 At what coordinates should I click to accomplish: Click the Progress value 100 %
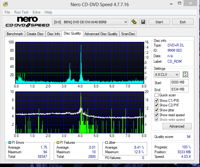click(x=187, y=147)
